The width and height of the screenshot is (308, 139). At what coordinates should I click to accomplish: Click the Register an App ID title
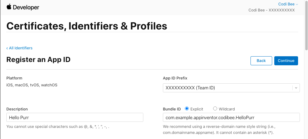pos(38,60)
